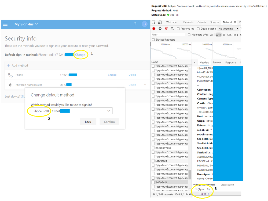The width and height of the screenshot is (268, 201).
Task: Select Img filter type
Action: coord(236,35)
